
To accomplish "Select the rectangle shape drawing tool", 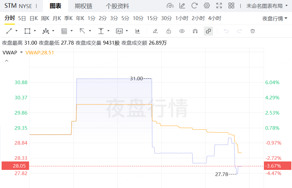I will click(27, 31).
